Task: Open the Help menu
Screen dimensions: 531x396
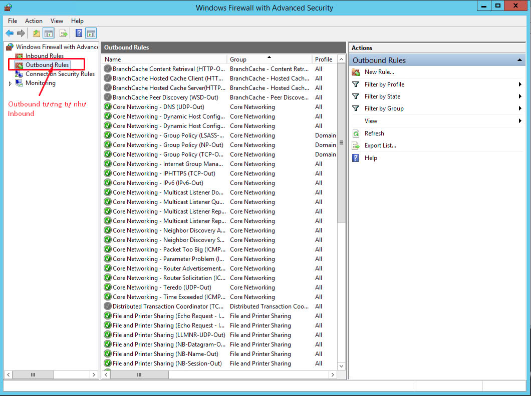Action: pos(77,20)
